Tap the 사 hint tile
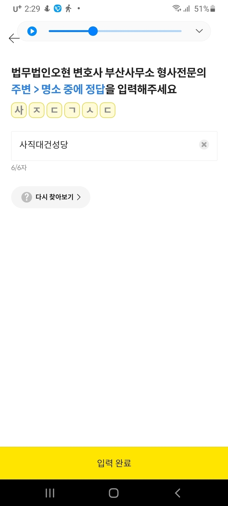 pos(19,110)
